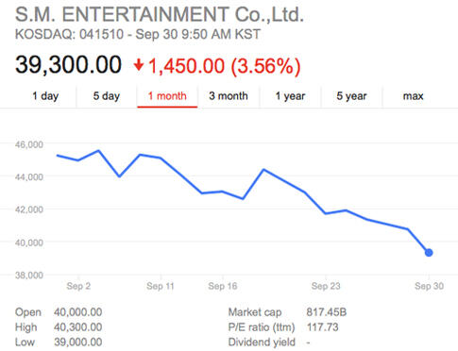
Task: Choose the 1 year range tab
Action: [290, 96]
